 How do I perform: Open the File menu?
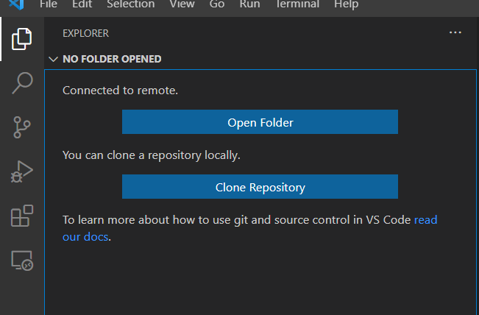(x=49, y=4)
